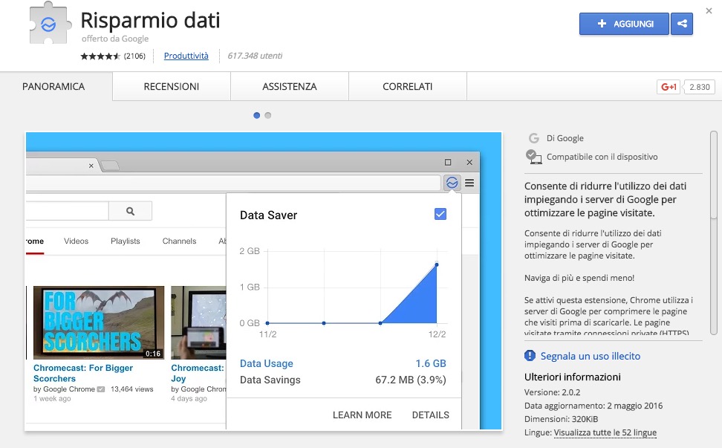722x448 pixels.
Task: Open the Recensioni tab
Action: [x=172, y=87]
